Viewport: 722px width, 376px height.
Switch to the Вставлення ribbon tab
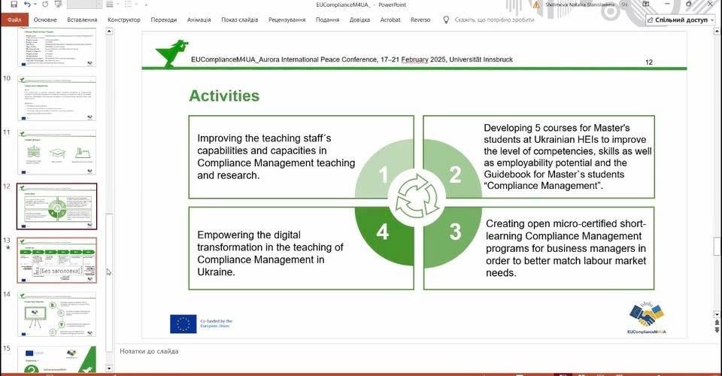click(81, 20)
